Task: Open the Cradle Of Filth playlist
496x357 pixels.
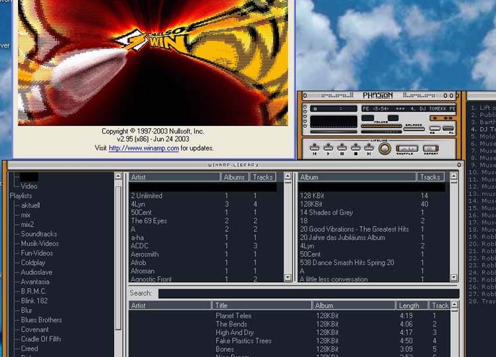Action: [40, 339]
